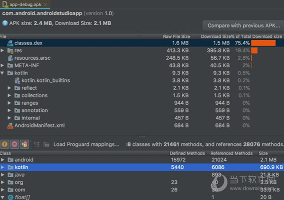
Task: Expand the annotation folder
Action: click(x=9, y=110)
